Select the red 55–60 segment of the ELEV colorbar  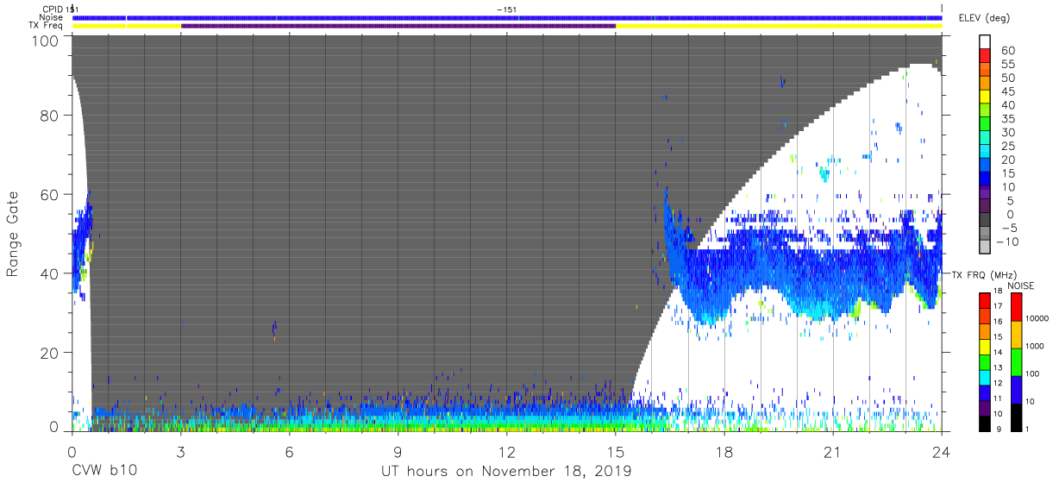tap(987, 57)
